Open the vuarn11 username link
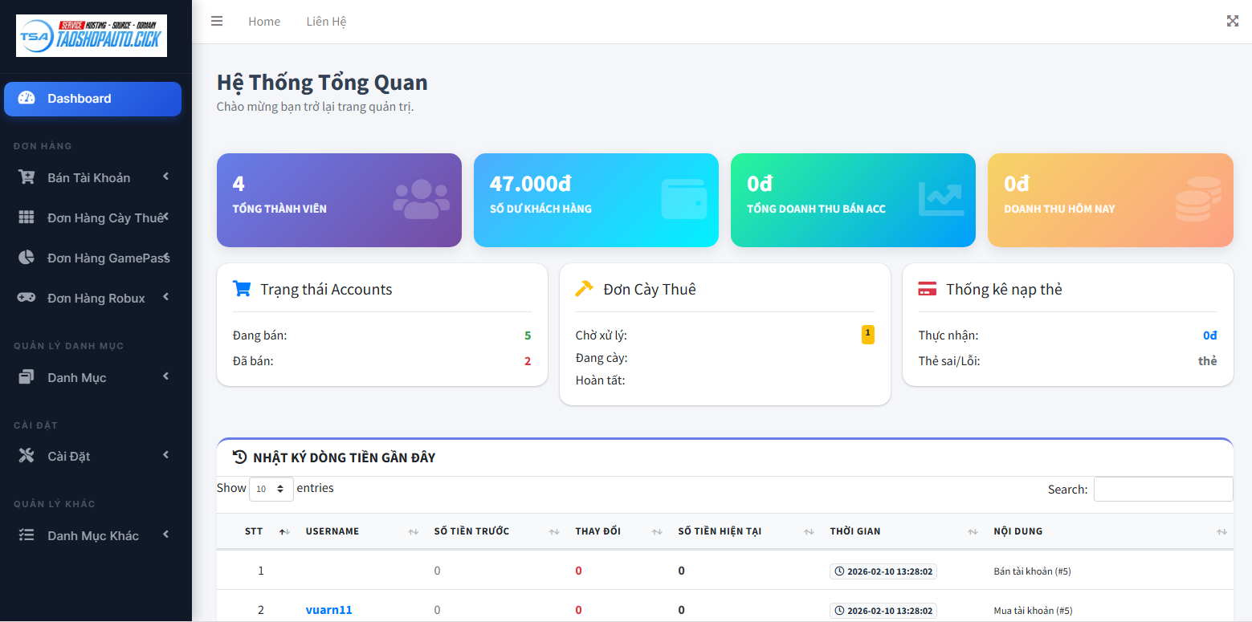The image size is (1252, 622). 328,610
